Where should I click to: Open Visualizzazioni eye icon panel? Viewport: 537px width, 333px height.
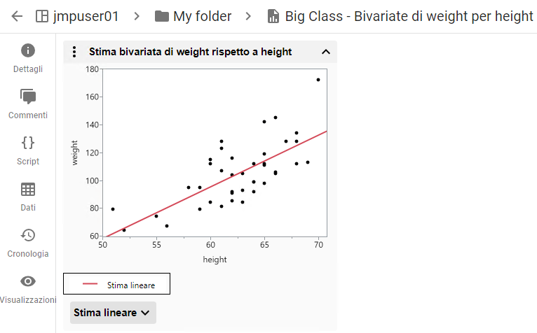tap(28, 281)
